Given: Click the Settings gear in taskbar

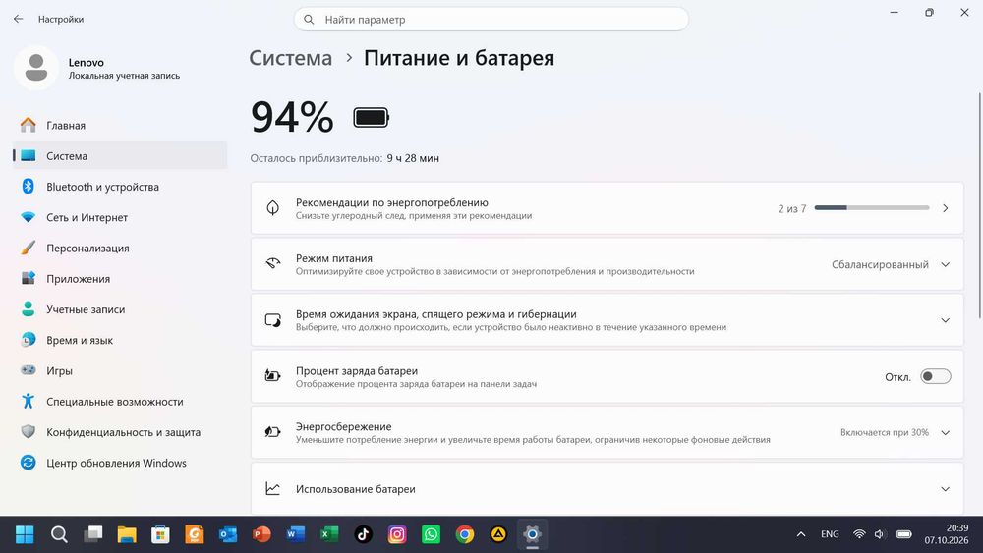Looking at the screenshot, I should point(532,534).
